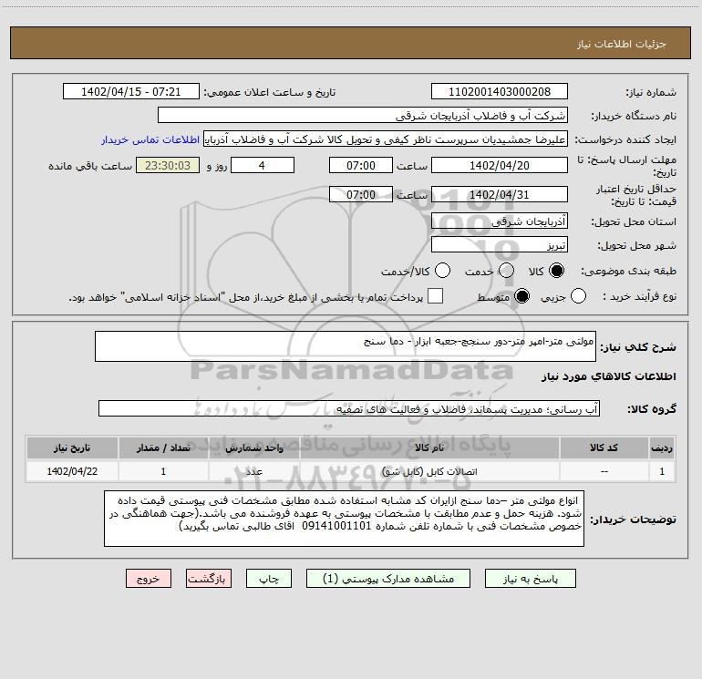Click the requester field علیرضا جمشیدیان
This screenshot has height=679, width=702.
[x=386, y=139]
